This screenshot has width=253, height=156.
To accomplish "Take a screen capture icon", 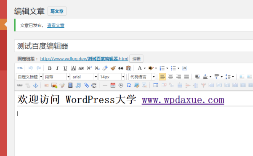I will pos(136,85).
